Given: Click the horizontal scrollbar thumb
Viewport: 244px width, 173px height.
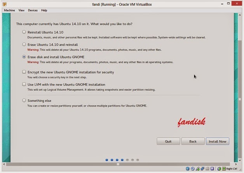Looking at the screenshot, I should click(x=118, y=164).
